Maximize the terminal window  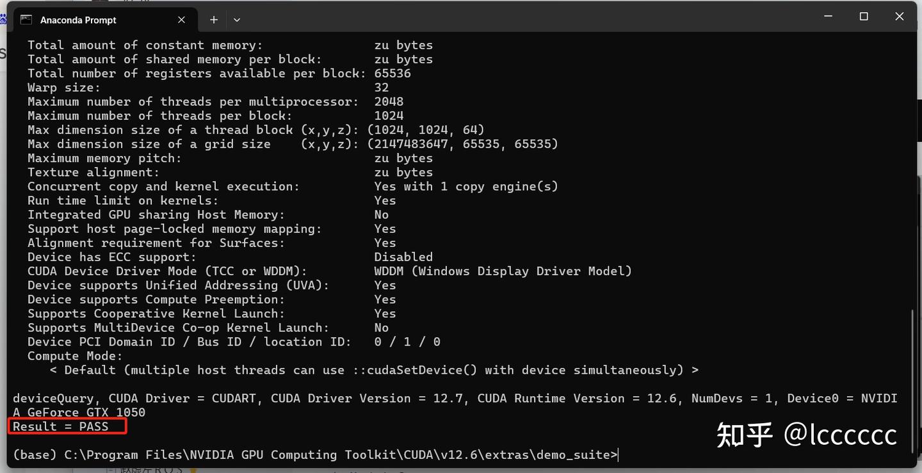[x=864, y=16]
